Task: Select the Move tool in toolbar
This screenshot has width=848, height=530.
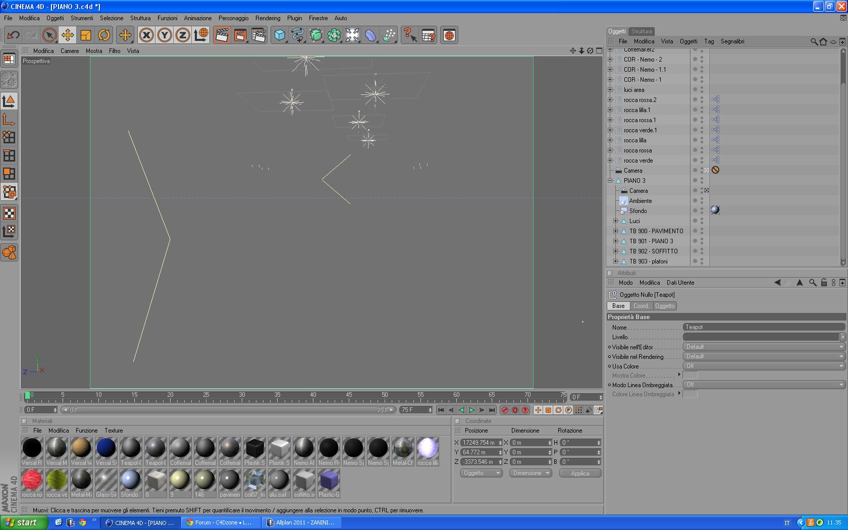Action: click(67, 35)
